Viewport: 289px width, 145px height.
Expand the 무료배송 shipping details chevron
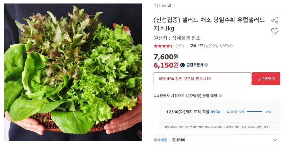tap(275, 140)
